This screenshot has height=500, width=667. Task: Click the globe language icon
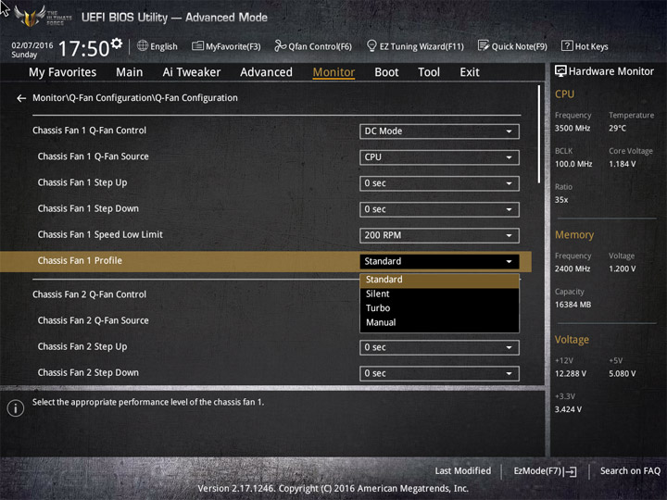coord(143,45)
